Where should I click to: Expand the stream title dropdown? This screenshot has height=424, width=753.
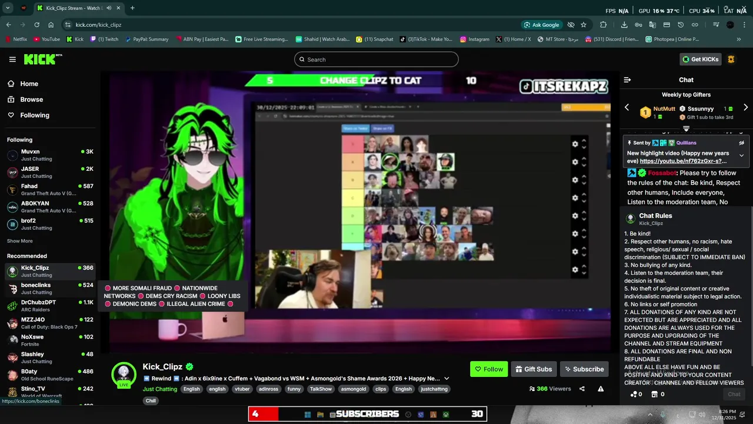point(447,379)
